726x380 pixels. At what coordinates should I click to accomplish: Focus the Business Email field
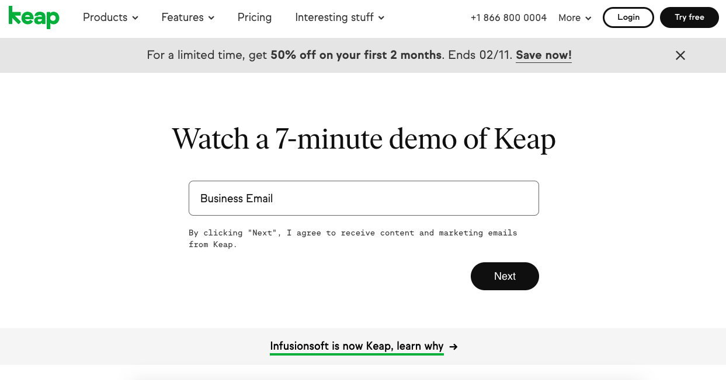coord(364,198)
